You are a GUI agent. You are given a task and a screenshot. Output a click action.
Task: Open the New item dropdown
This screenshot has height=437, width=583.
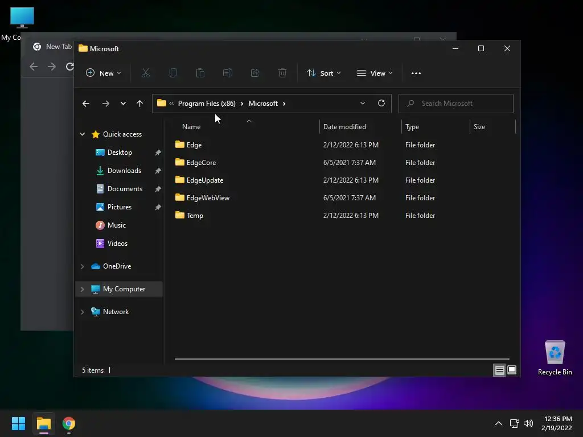coord(104,73)
